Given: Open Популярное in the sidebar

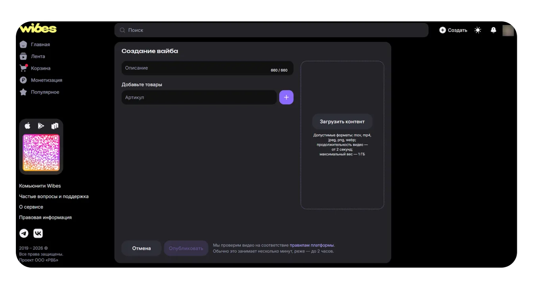Looking at the screenshot, I should 45,92.
